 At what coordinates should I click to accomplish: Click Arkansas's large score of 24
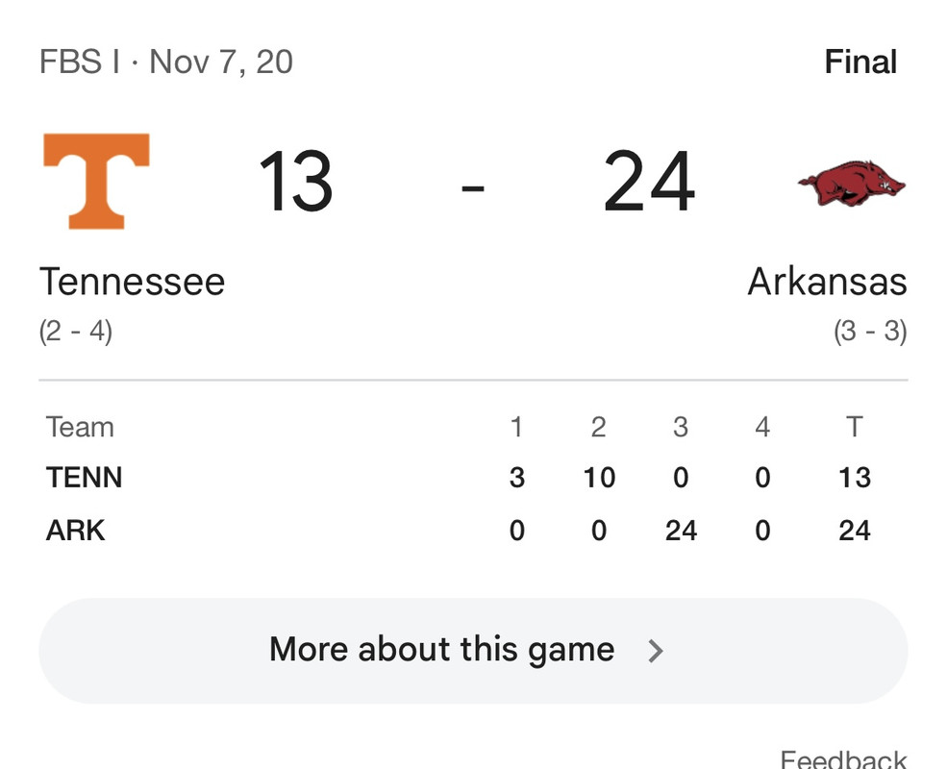[649, 181]
